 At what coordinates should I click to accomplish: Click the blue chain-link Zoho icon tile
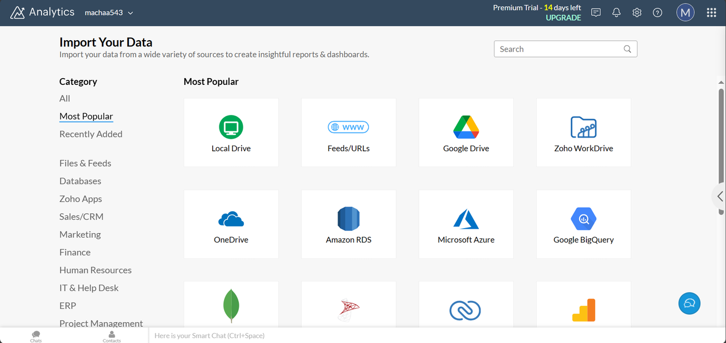[466, 304]
